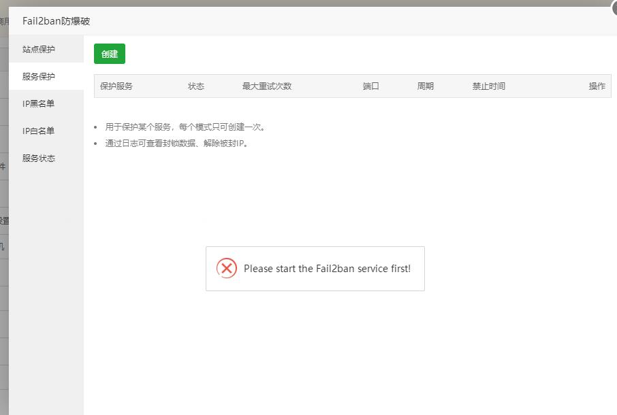The width and height of the screenshot is (617, 415).
Task: Switch to the IP白名单 tab
Action: [x=46, y=131]
